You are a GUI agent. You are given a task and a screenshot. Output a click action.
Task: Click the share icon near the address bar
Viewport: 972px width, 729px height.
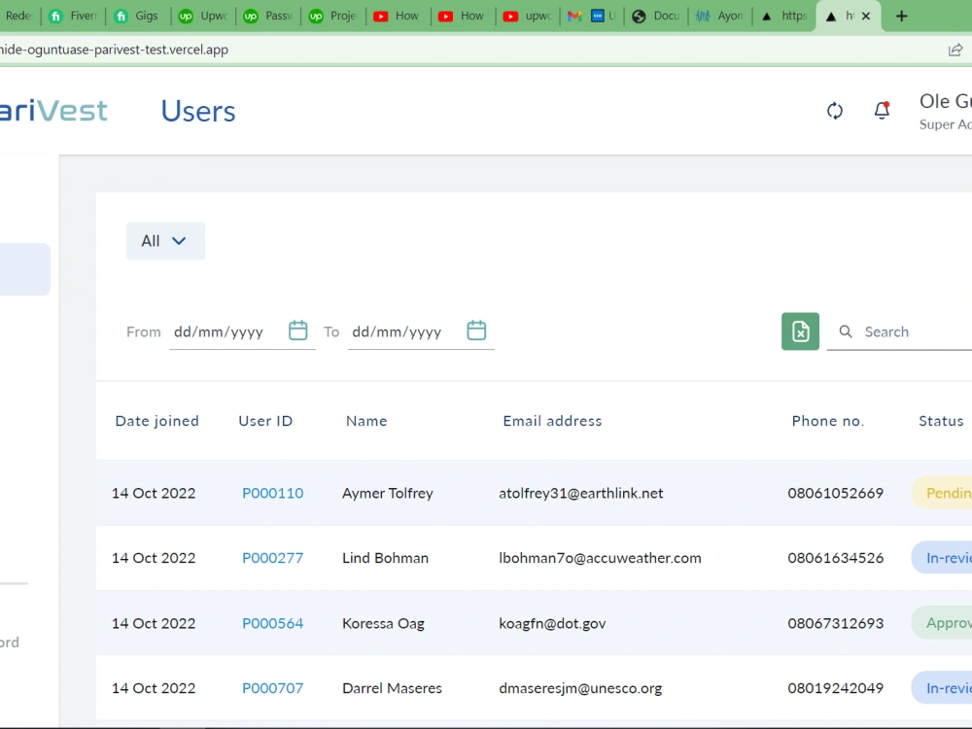(955, 49)
